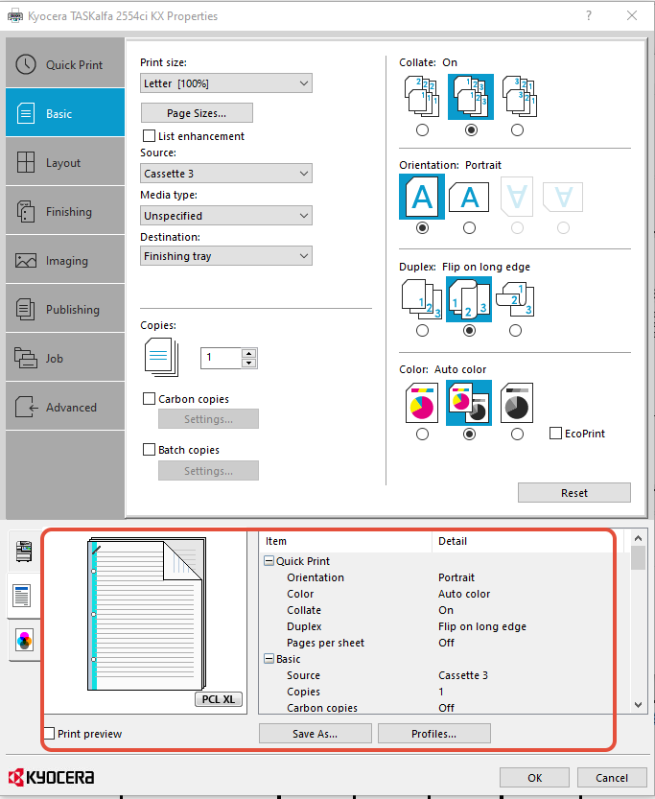Screen dimensions: 655x799
Task: Select the collate off icon
Action: pyautogui.click(x=422, y=96)
